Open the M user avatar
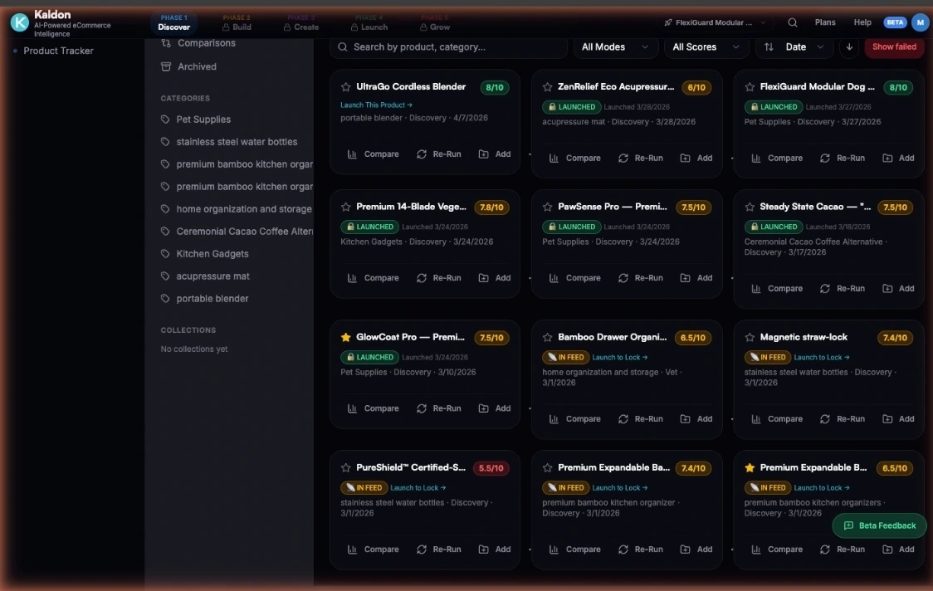 pos(920,22)
